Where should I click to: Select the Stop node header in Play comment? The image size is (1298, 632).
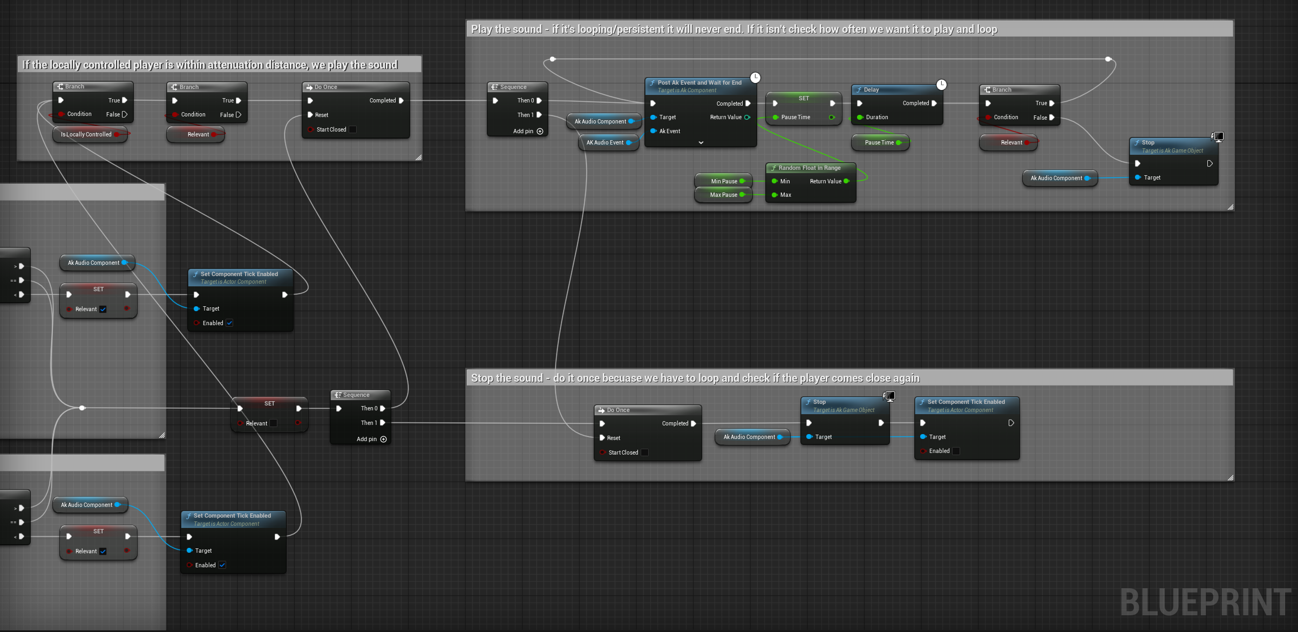[x=1173, y=147]
